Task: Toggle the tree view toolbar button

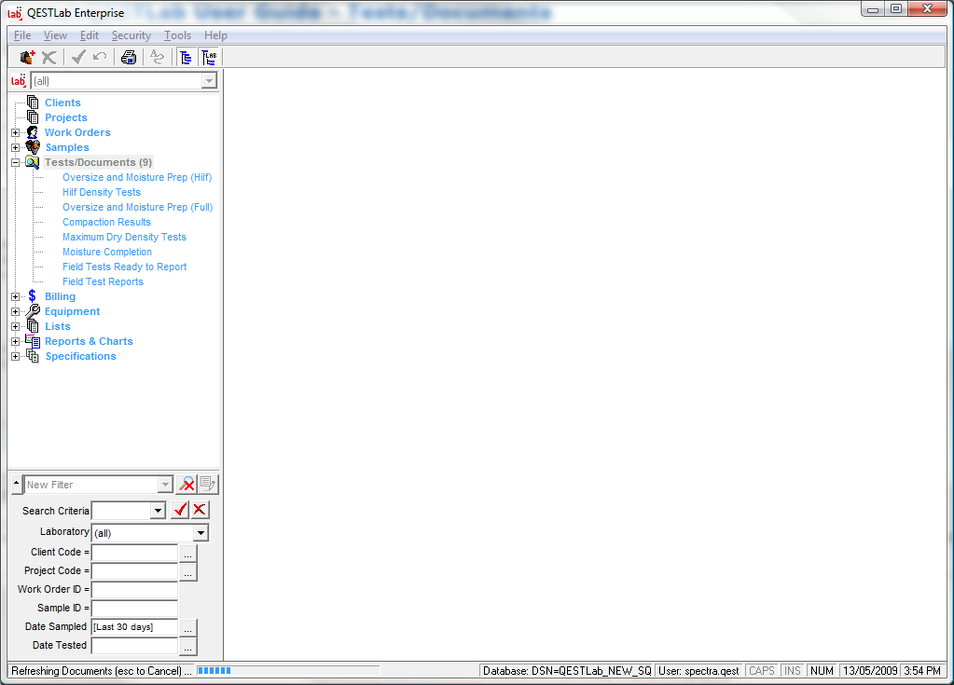Action: pyautogui.click(x=186, y=57)
